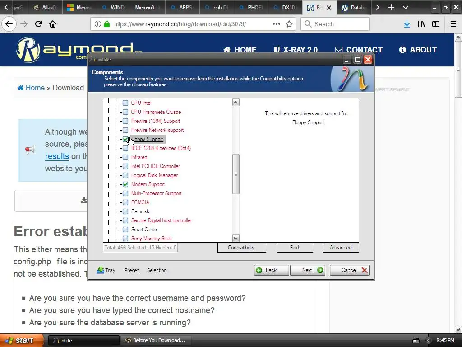Click the Back button in nLite
The width and height of the screenshot is (462, 347).
coord(271,270)
